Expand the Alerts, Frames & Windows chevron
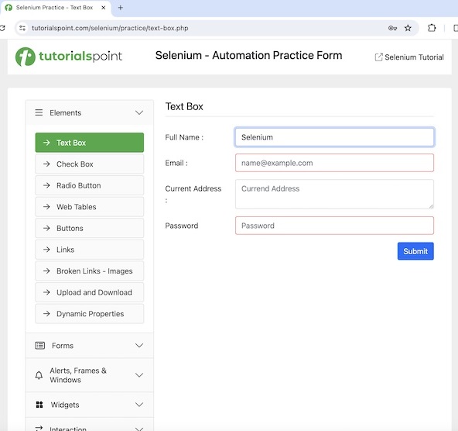Viewport: 458px width, 431px height. [x=139, y=375]
